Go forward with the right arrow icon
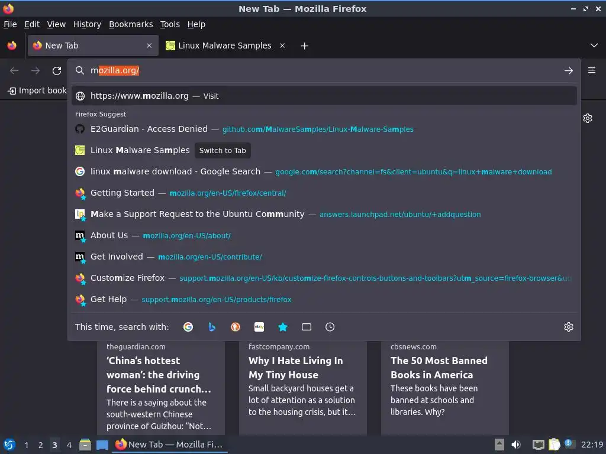The height and width of the screenshot is (454, 606). pyautogui.click(x=35, y=71)
